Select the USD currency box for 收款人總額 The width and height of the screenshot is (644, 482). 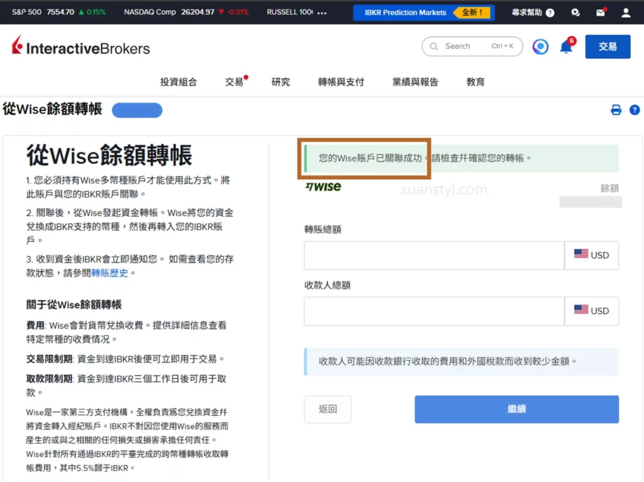pos(591,311)
